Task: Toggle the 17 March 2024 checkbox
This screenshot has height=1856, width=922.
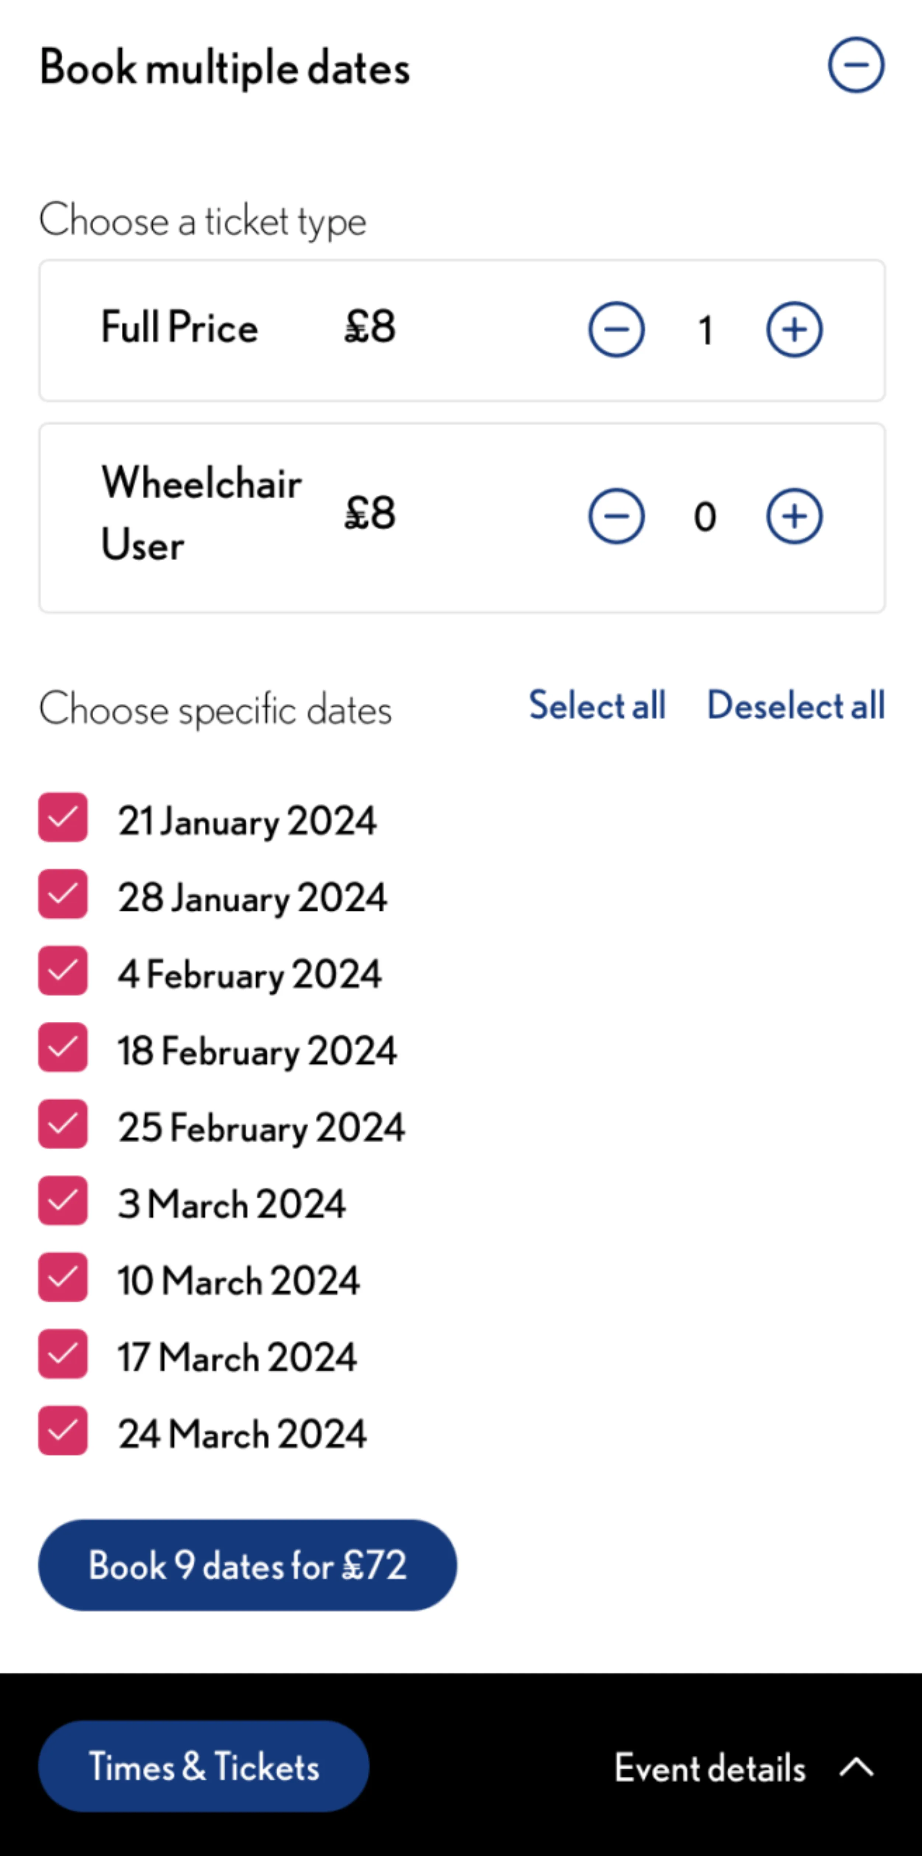Action: tap(63, 1354)
